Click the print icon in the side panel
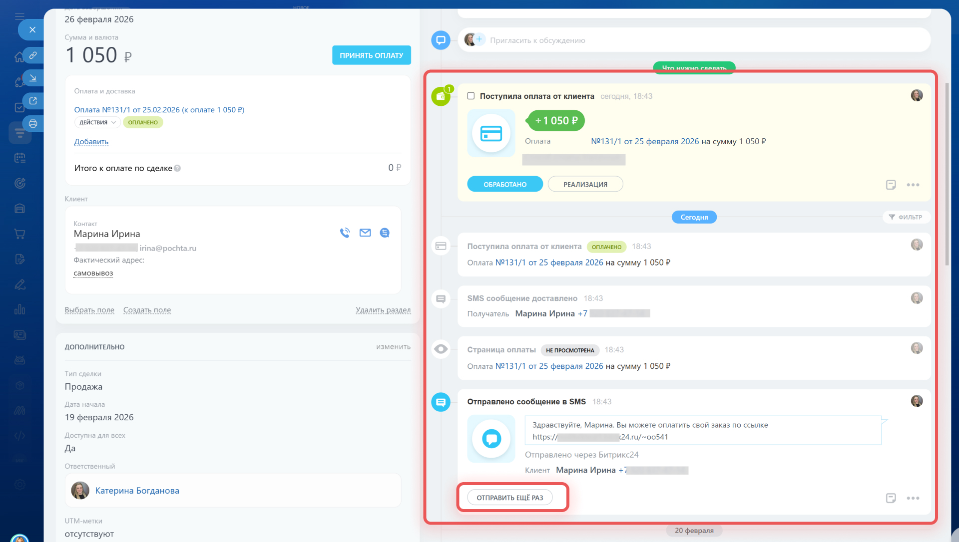Viewport: 959px width, 542px height. [33, 124]
